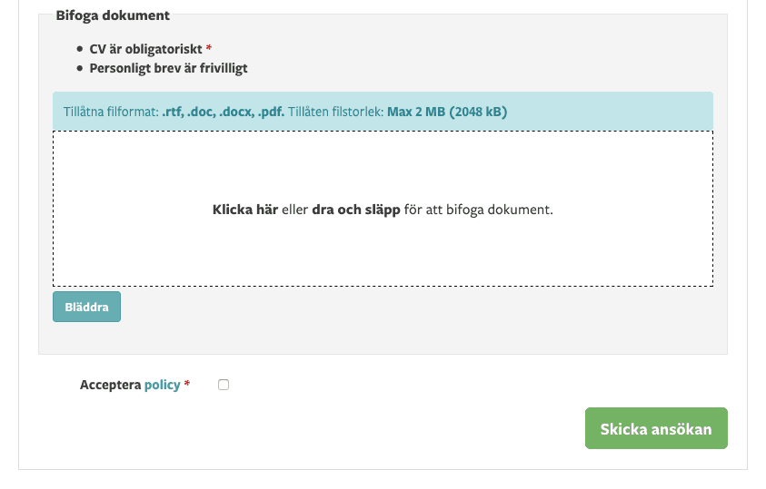Click the 'Max 2 MB (2048 kB)' text

pos(447,112)
